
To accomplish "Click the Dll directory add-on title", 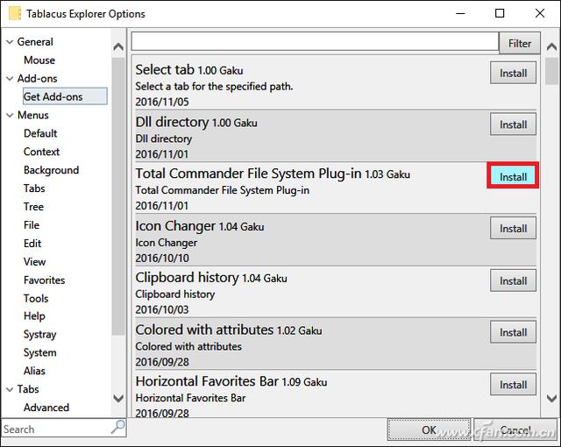I will point(172,122).
